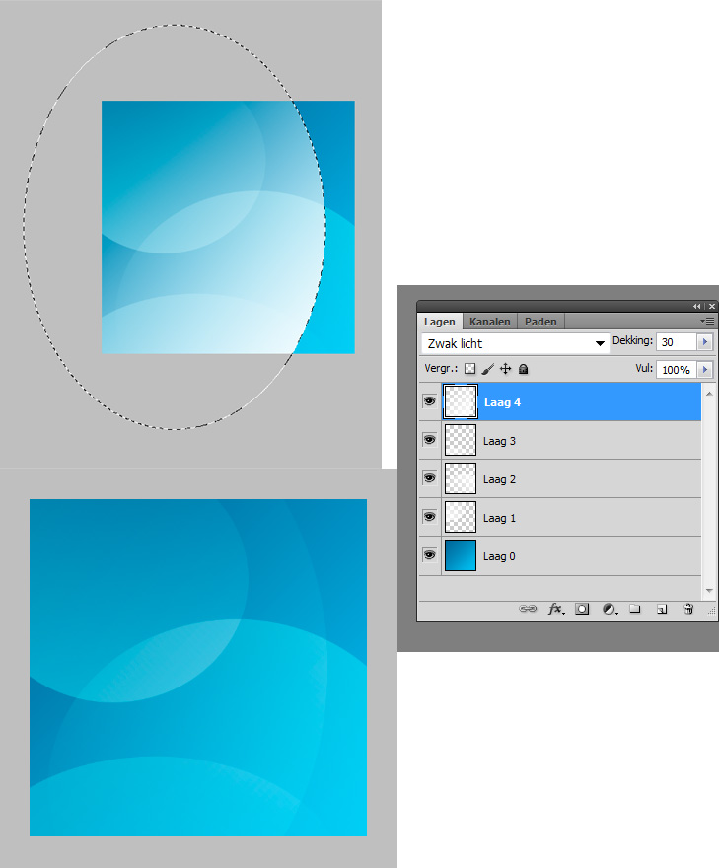
Task: Lock all padlock icon
Action: [523, 369]
